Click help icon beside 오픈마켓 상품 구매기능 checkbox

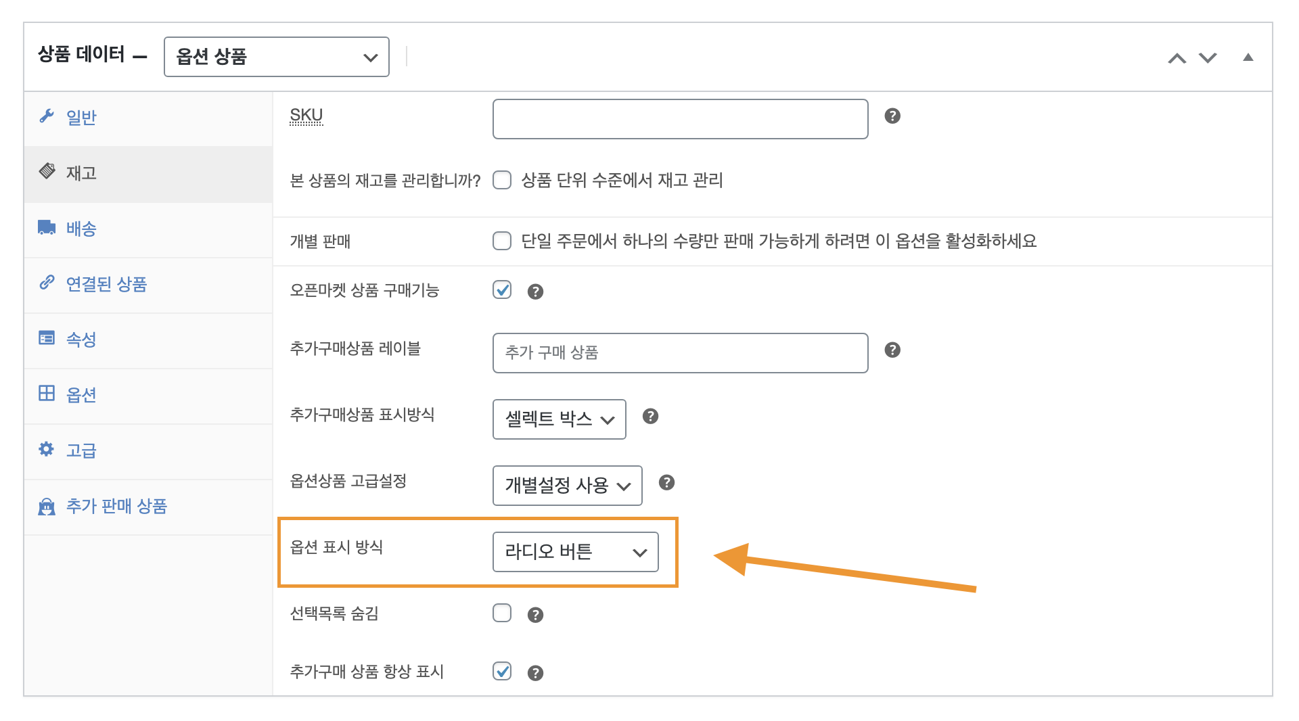(x=535, y=292)
